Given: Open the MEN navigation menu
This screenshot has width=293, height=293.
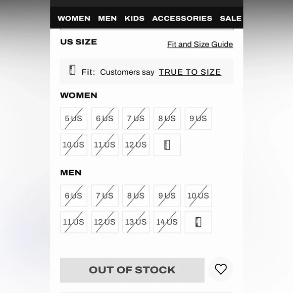Looking at the screenshot, I should coord(108,18).
